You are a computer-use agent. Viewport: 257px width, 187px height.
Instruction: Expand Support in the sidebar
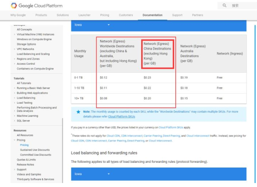[x=22, y=170]
